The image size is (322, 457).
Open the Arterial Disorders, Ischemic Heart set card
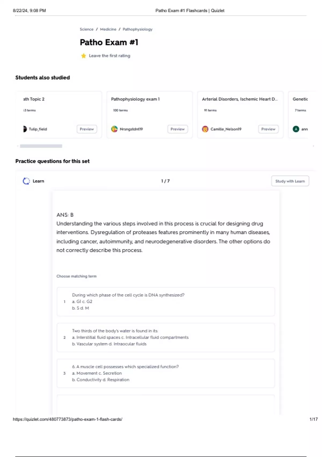(240, 99)
